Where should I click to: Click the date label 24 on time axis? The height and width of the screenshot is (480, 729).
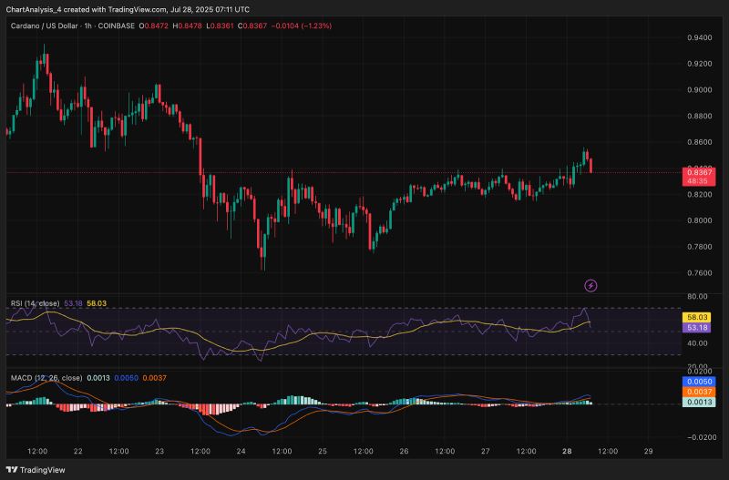pyautogui.click(x=241, y=451)
